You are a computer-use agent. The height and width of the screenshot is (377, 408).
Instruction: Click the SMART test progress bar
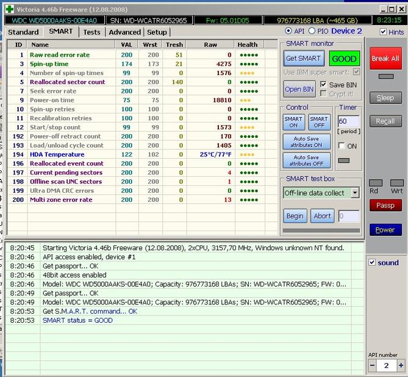(x=321, y=231)
